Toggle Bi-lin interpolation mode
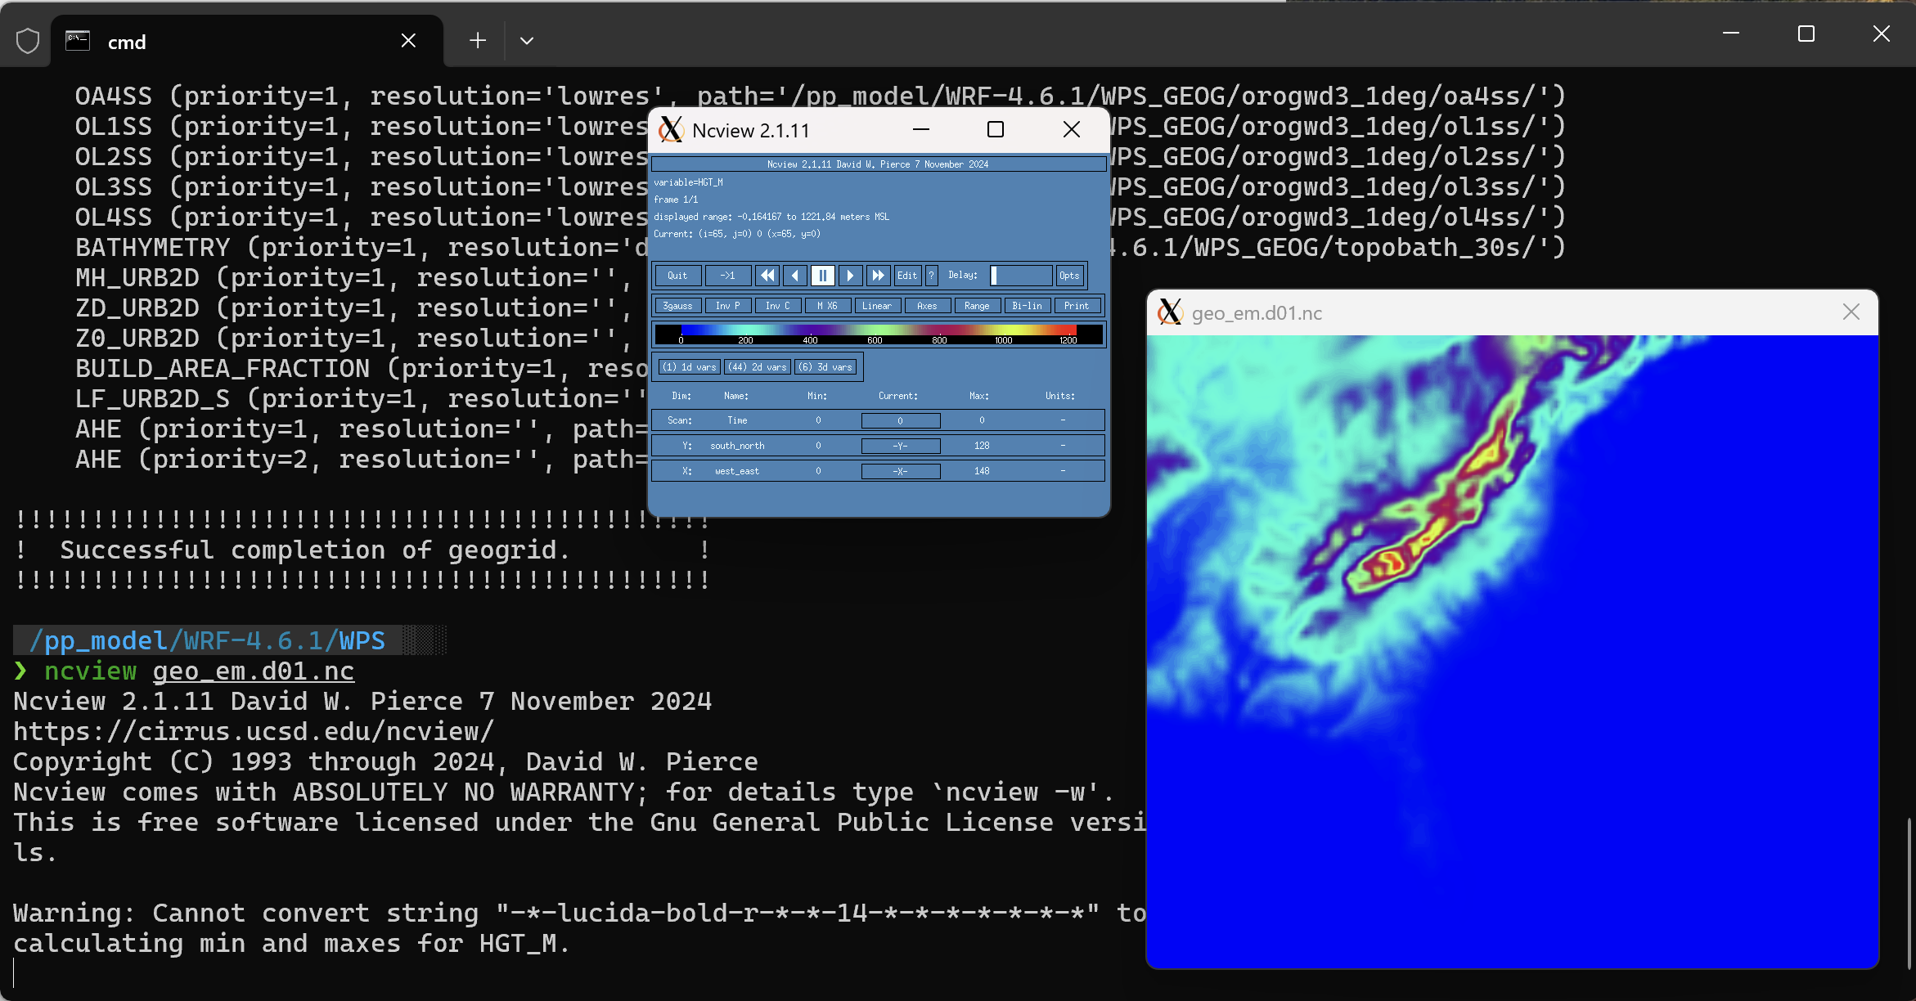Image resolution: width=1916 pixels, height=1001 pixels. tap(1027, 305)
